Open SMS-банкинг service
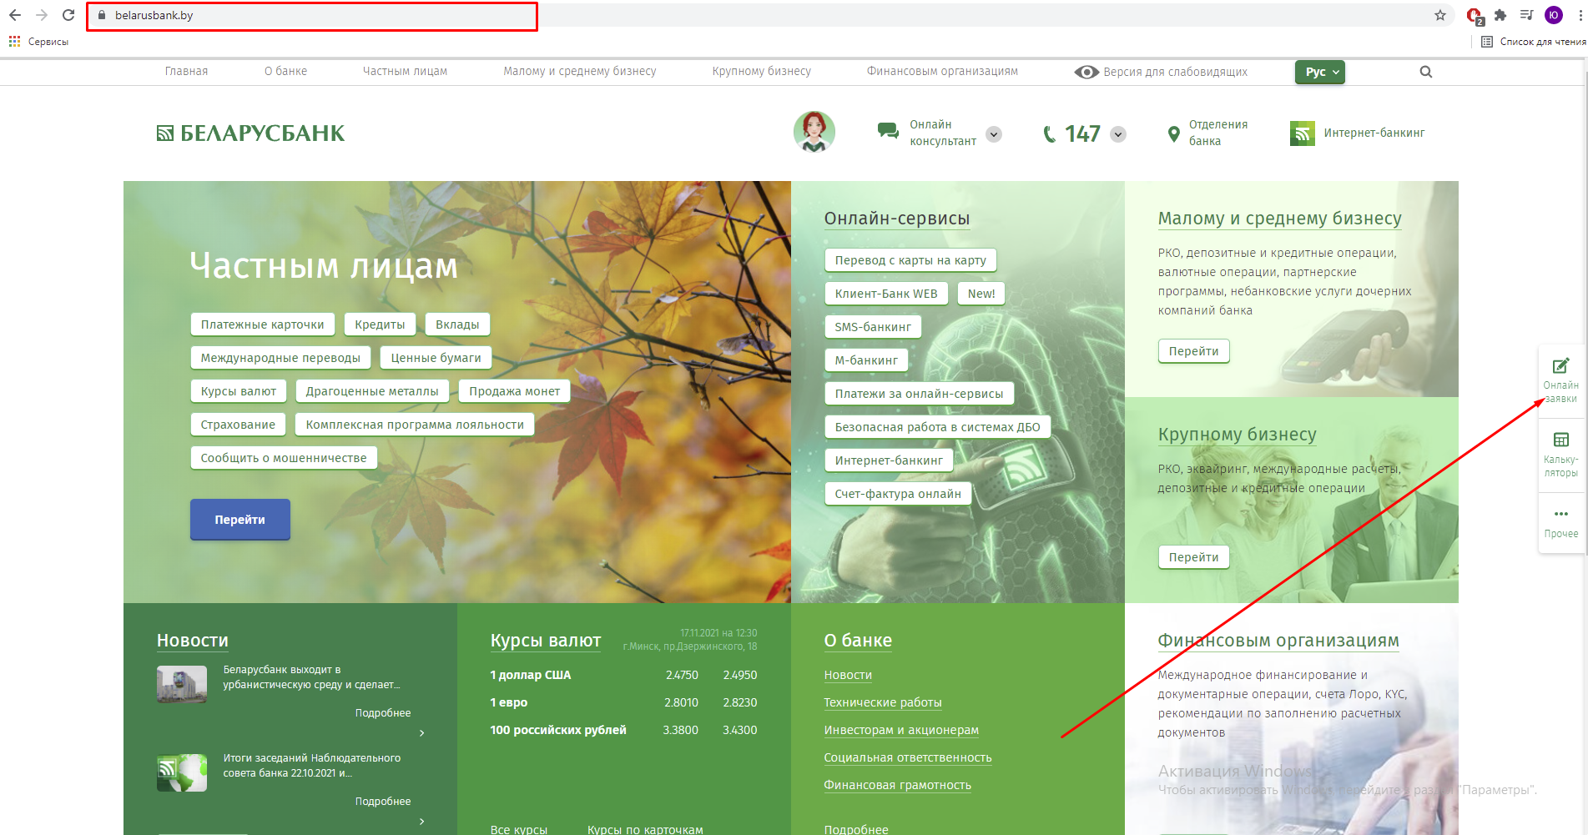Screen dimensions: 1588x835 pyautogui.click(x=873, y=327)
